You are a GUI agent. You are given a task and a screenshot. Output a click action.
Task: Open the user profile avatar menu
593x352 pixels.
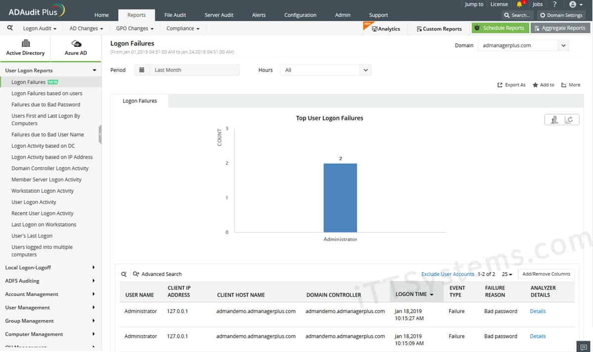click(576, 4)
